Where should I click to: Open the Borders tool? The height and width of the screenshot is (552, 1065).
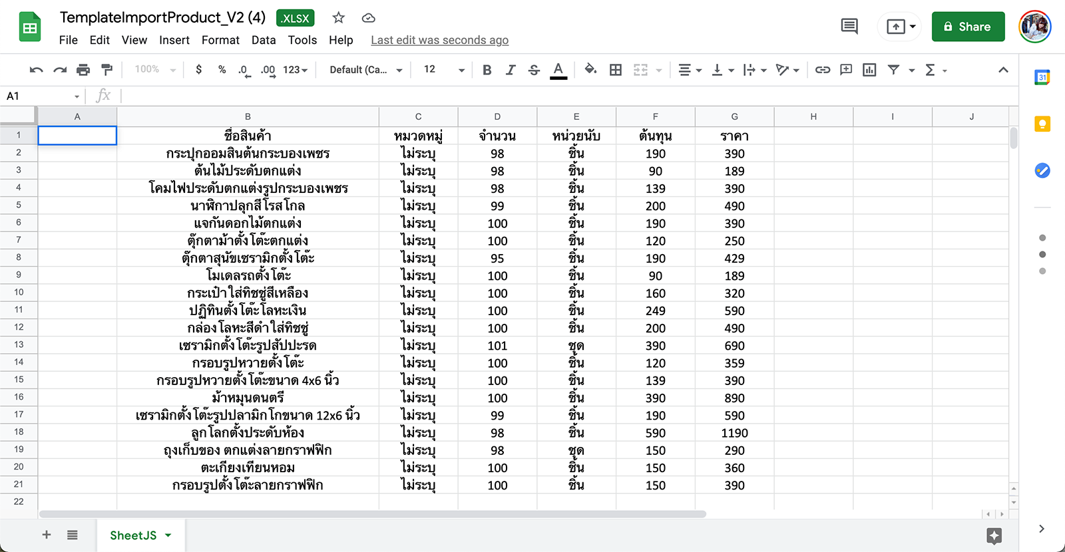tap(616, 70)
